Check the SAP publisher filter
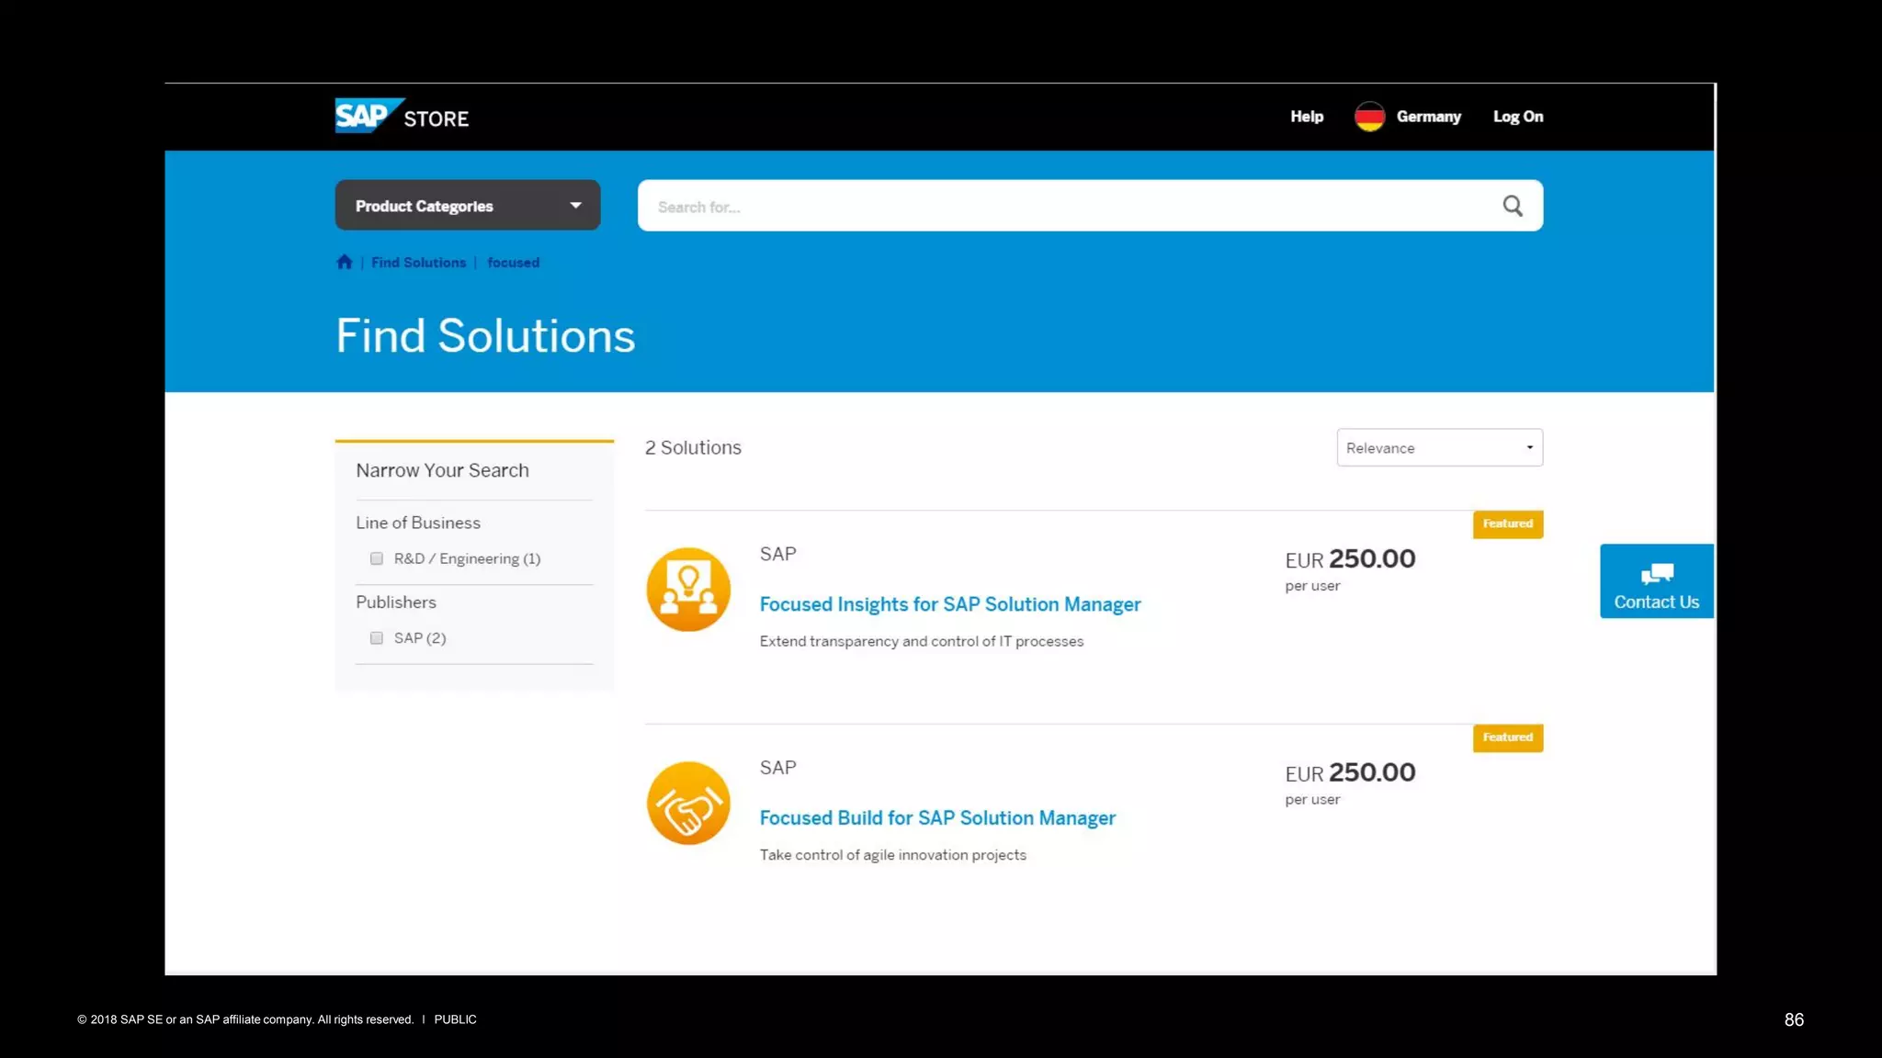 tap(377, 638)
